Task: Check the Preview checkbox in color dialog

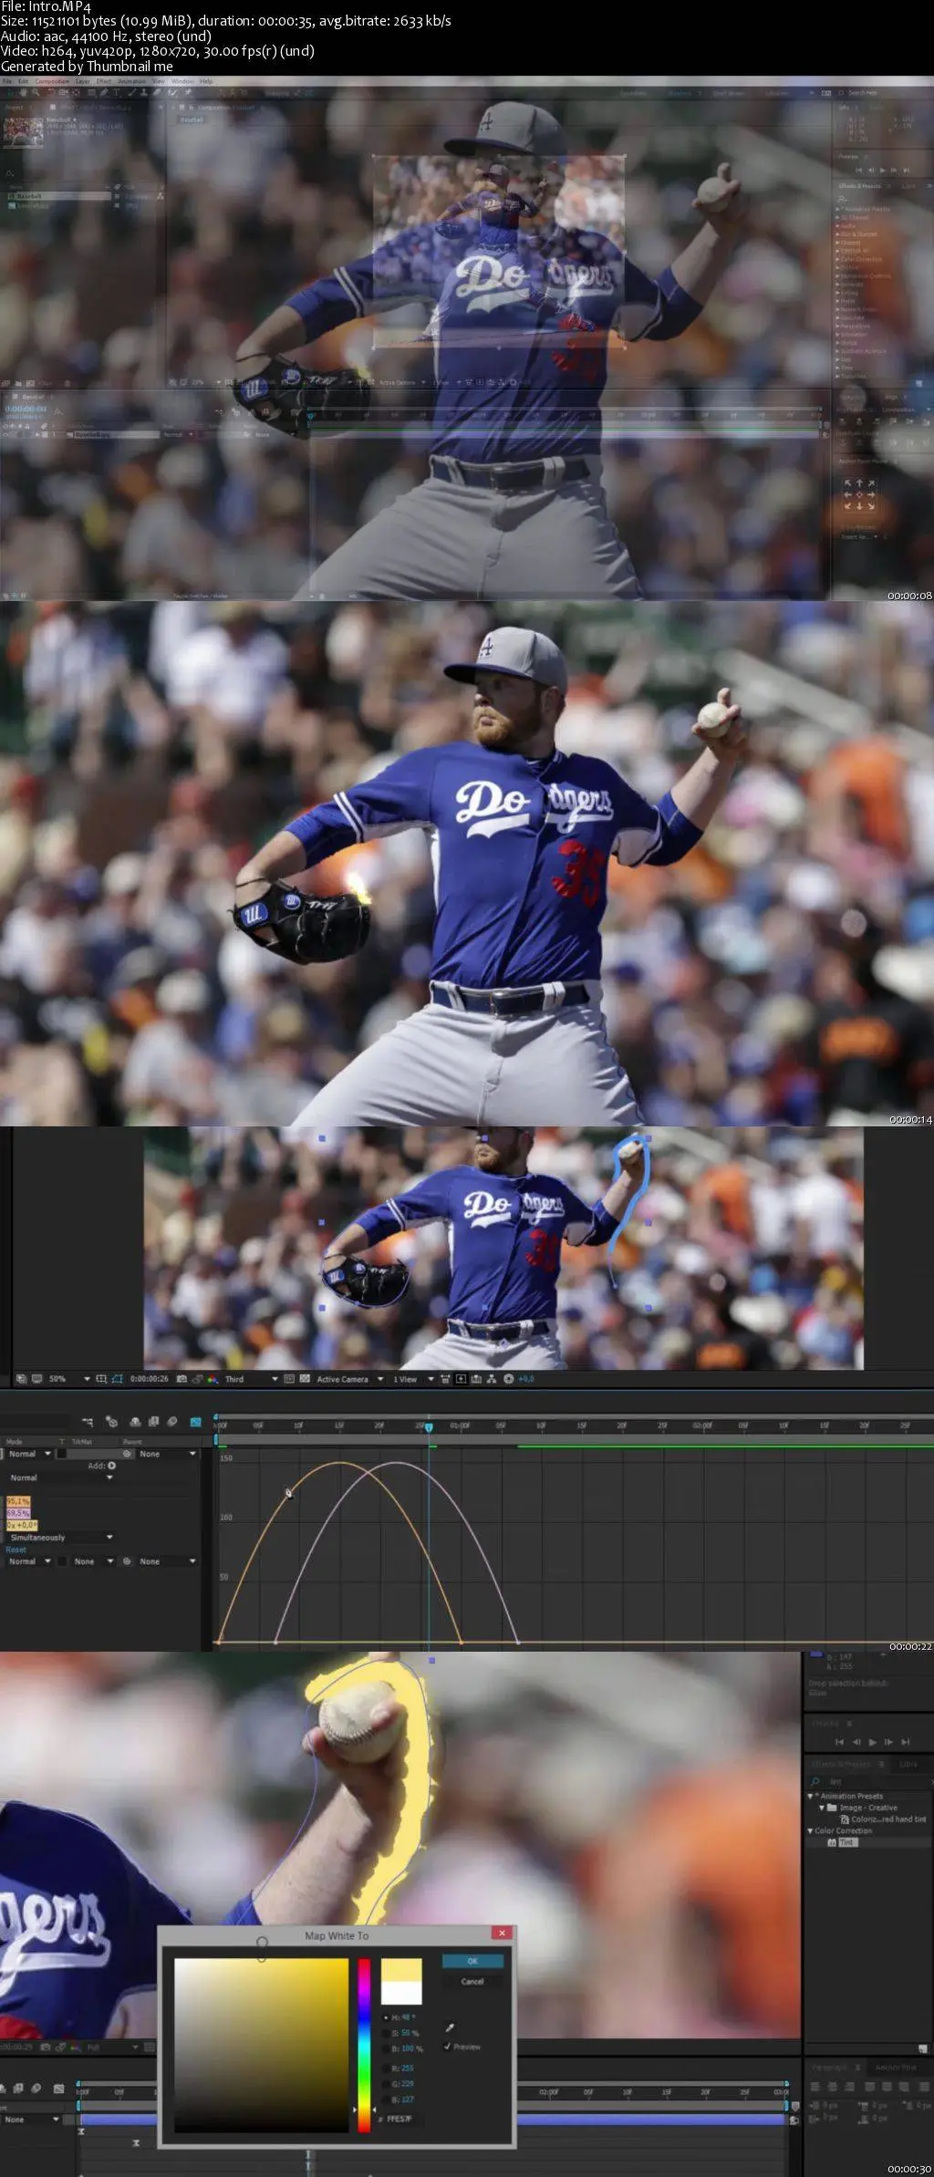Action: pyautogui.click(x=447, y=2047)
